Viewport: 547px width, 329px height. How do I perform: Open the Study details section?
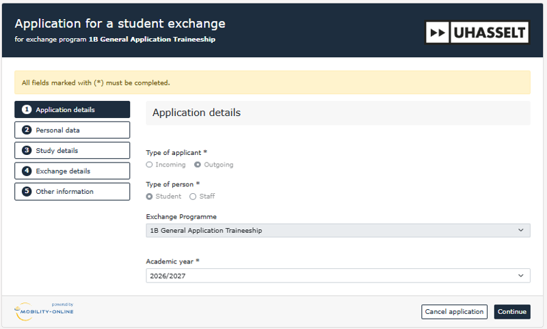72,151
